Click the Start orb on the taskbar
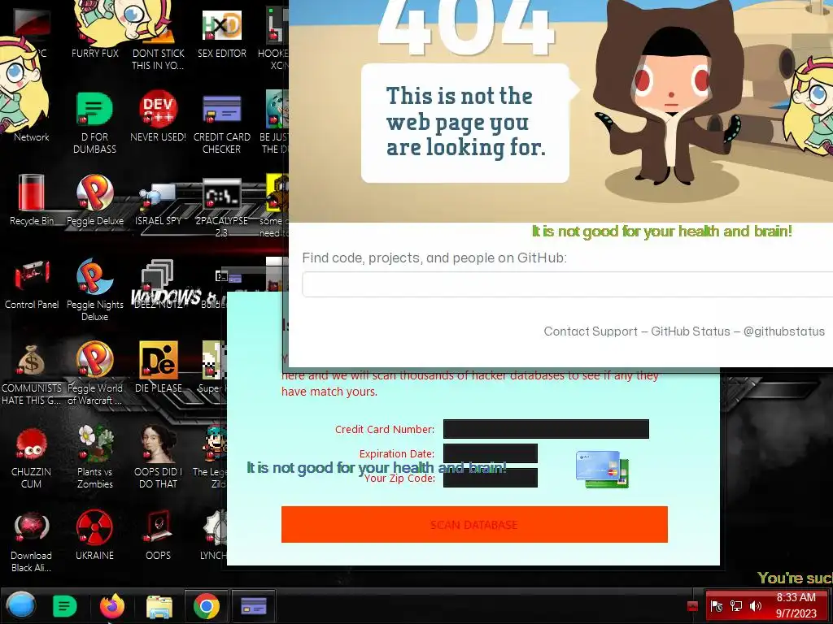833x624 pixels. point(20,606)
